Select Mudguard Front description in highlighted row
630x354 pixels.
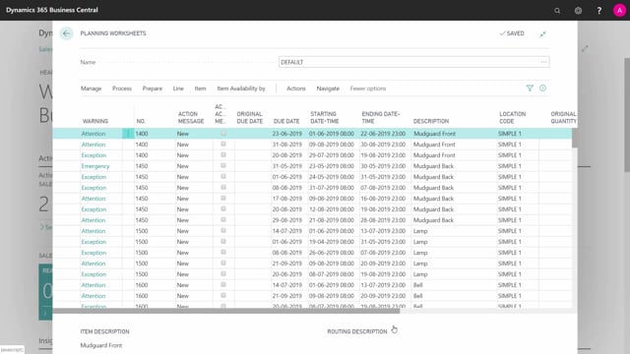434,134
